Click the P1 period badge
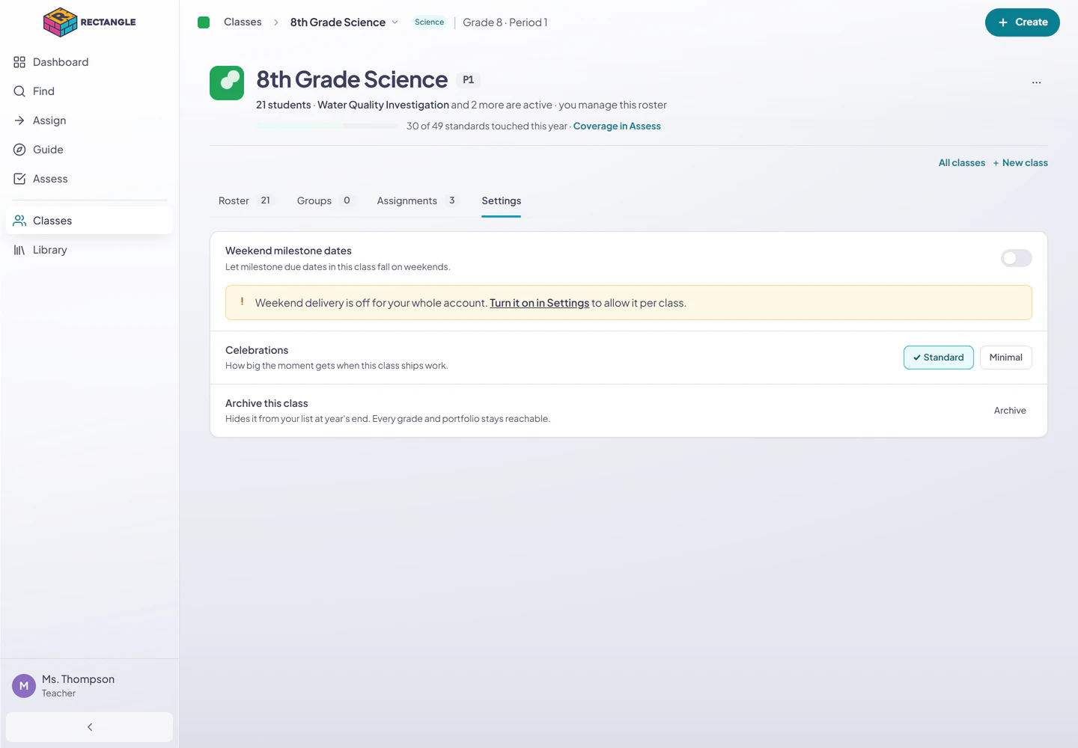The width and height of the screenshot is (1078, 748). click(469, 80)
